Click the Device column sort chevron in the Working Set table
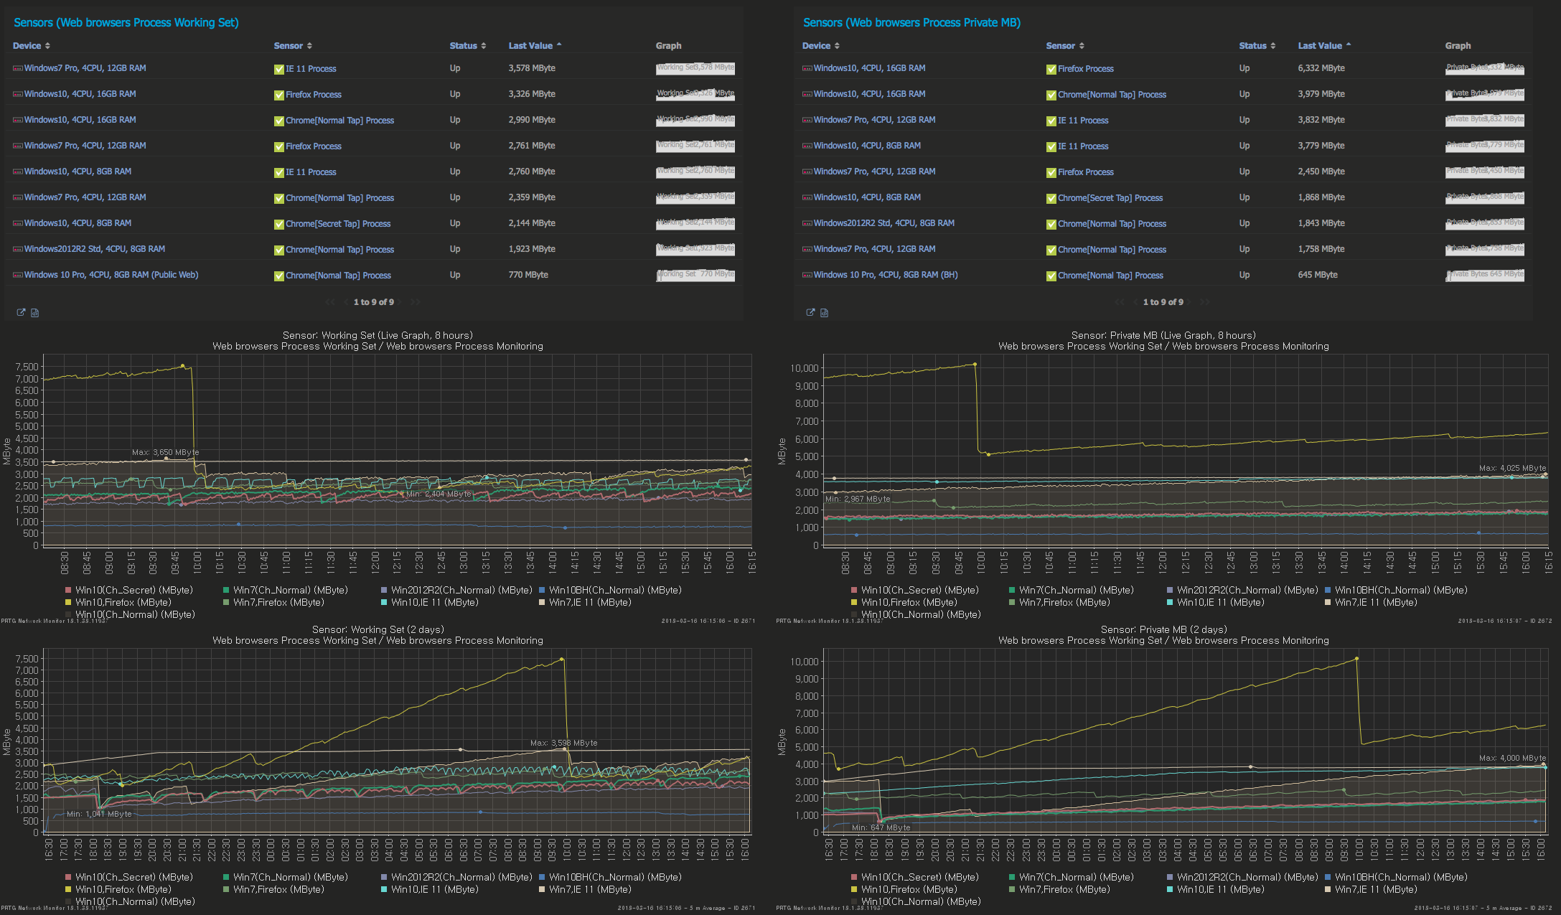 (x=48, y=45)
